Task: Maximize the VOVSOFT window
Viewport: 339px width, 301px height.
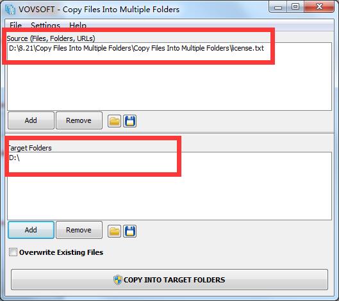Action: (x=295, y=7)
